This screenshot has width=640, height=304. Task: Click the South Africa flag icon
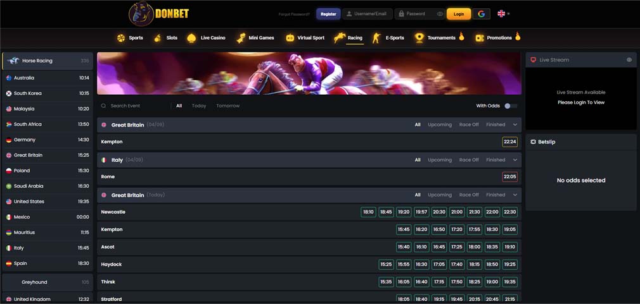9,124
